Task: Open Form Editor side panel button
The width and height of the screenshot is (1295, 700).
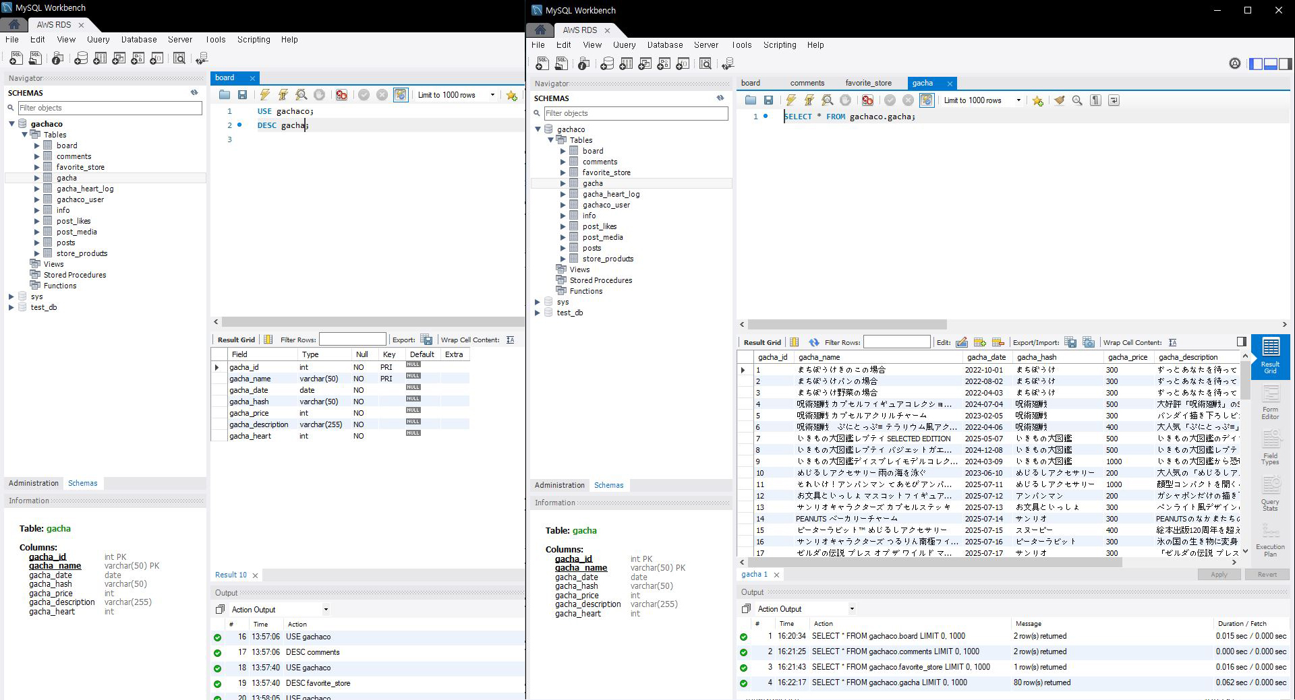Action: click(1270, 402)
